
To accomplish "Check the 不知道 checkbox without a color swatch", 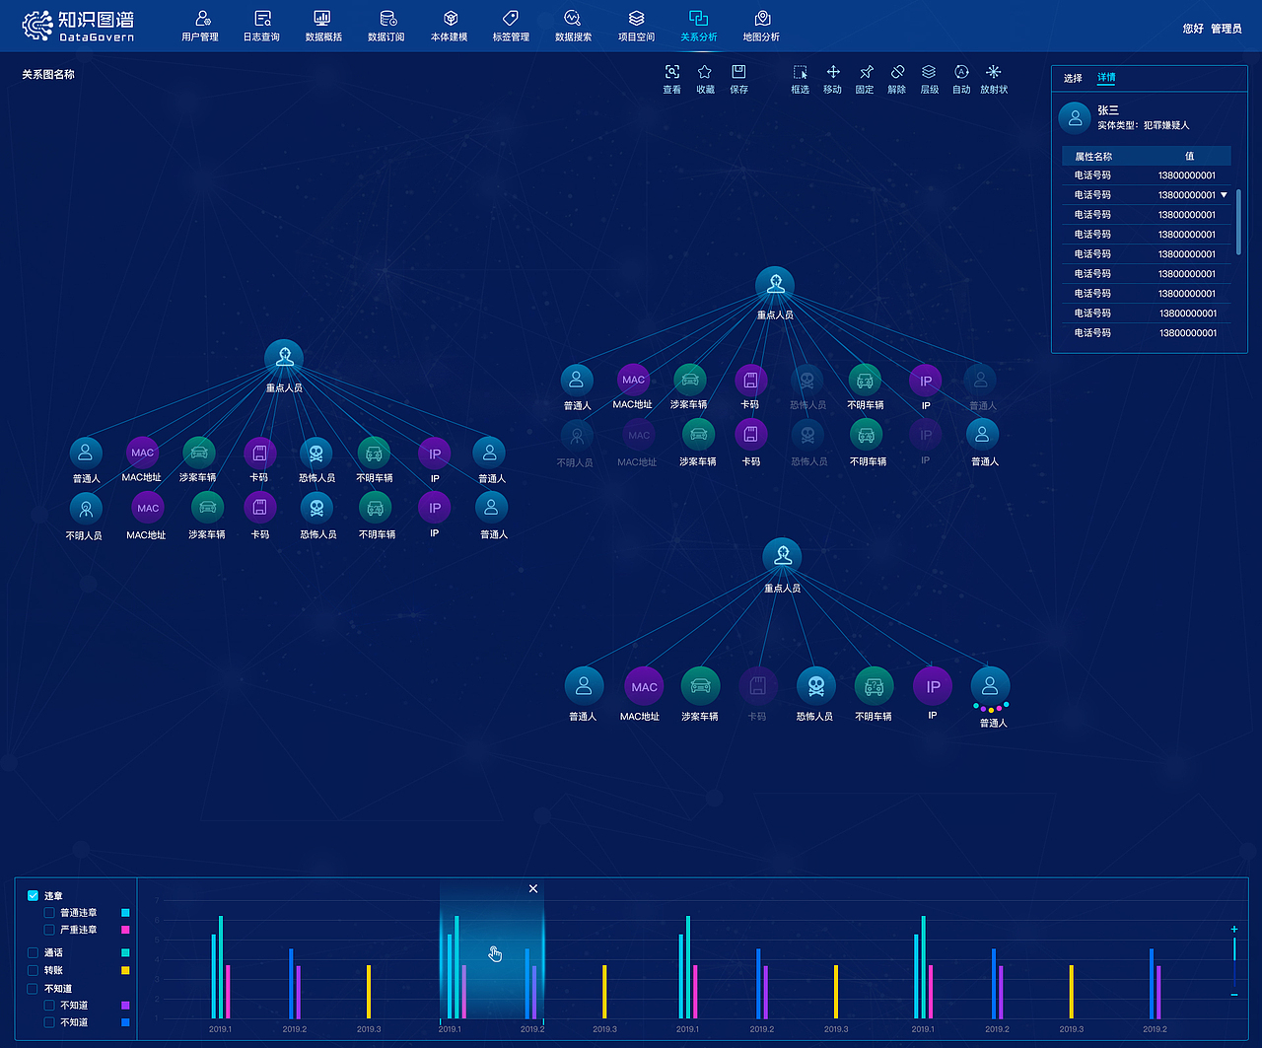I will (x=33, y=988).
